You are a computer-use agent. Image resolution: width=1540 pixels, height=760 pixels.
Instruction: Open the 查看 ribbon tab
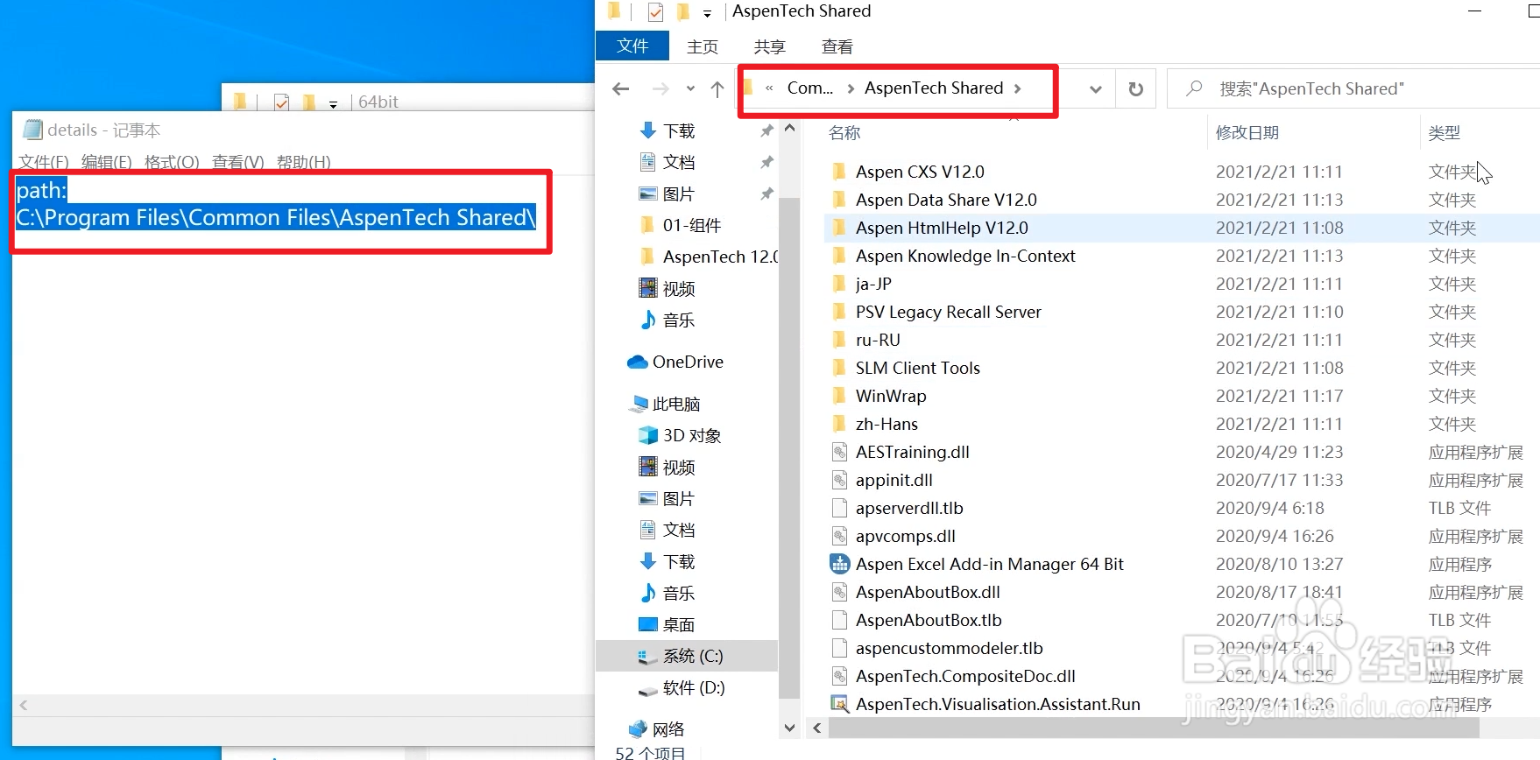pos(837,46)
